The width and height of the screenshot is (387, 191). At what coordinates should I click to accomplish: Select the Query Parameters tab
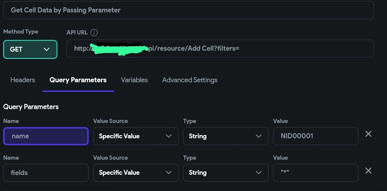click(x=78, y=80)
